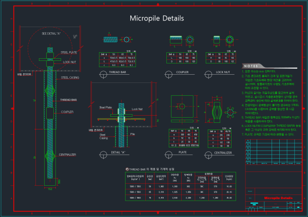Click "Lock Nut" label in Detail A
308x217 pixels.
point(137,109)
